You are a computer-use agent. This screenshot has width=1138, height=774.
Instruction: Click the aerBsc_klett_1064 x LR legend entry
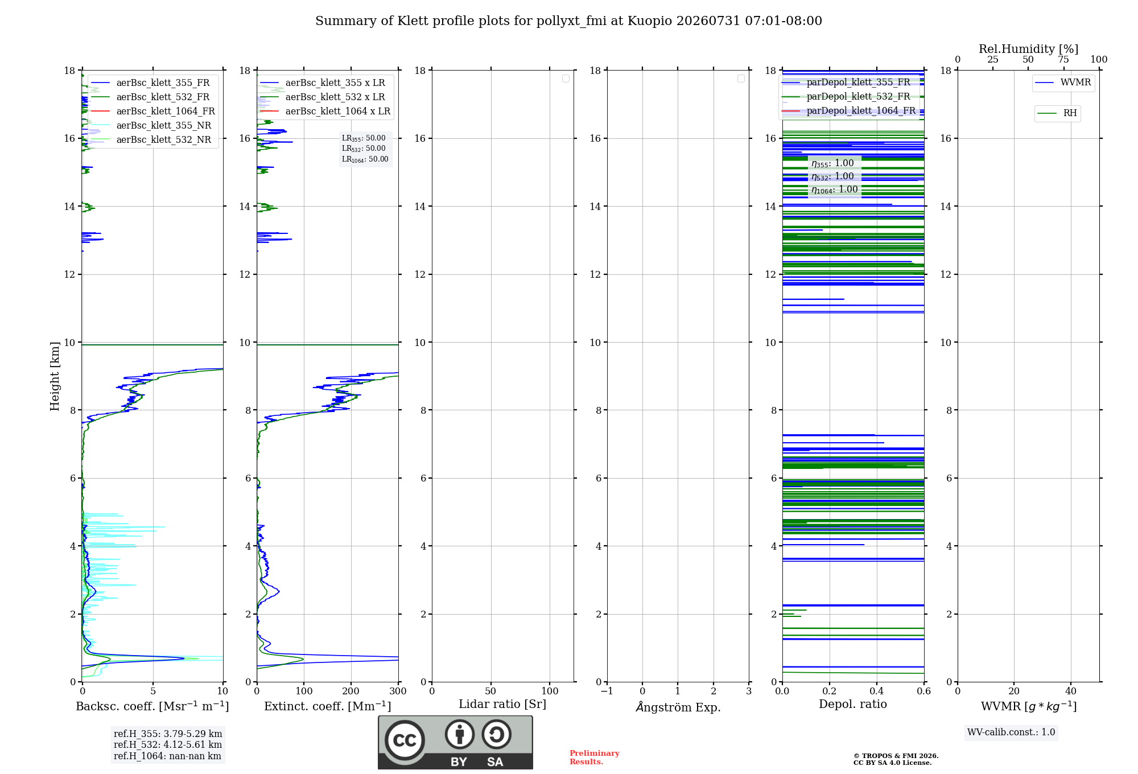click(325, 112)
